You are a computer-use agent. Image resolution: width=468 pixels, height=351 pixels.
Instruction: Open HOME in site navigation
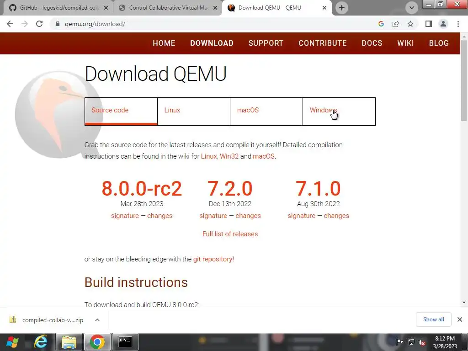(164, 43)
